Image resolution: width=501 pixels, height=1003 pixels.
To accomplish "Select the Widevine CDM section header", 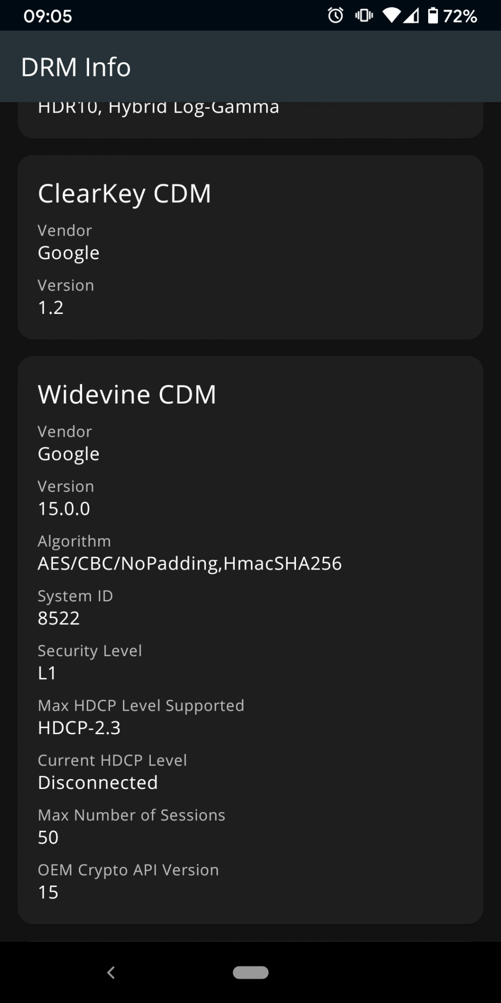I will [x=127, y=393].
